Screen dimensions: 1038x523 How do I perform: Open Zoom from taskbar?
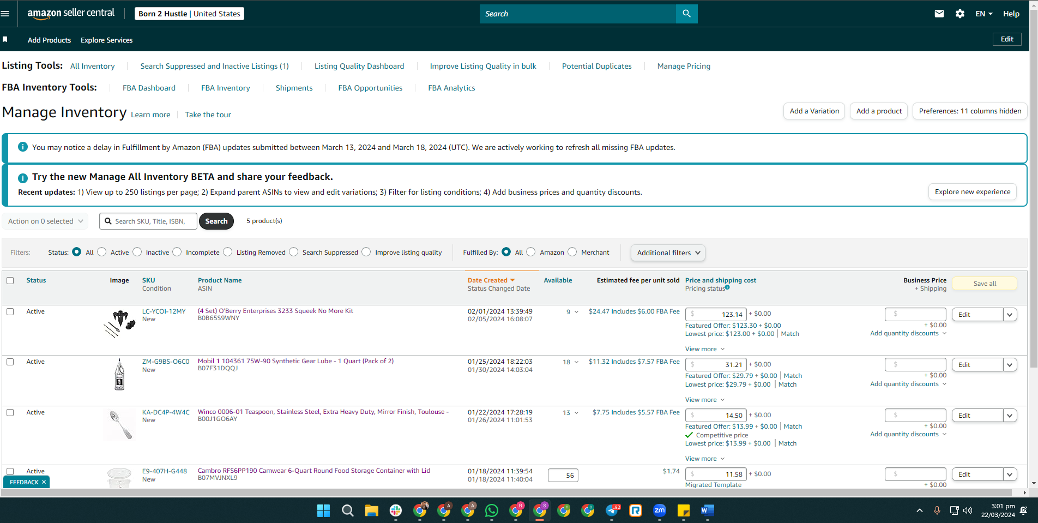(x=660, y=510)
